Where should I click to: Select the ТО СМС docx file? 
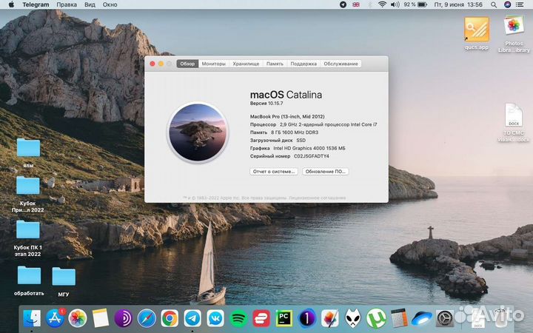tap(514, 122)
